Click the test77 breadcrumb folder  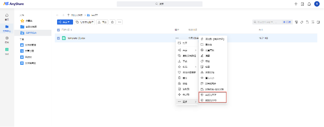(92, 15)
